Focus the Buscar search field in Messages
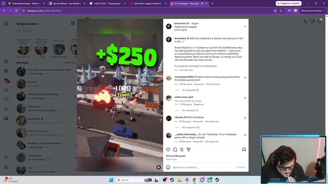This screenshot has height=184, width=328. point(46,31)
